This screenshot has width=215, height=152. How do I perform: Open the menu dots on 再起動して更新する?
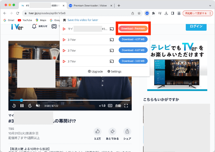click(x=210, y=13)
